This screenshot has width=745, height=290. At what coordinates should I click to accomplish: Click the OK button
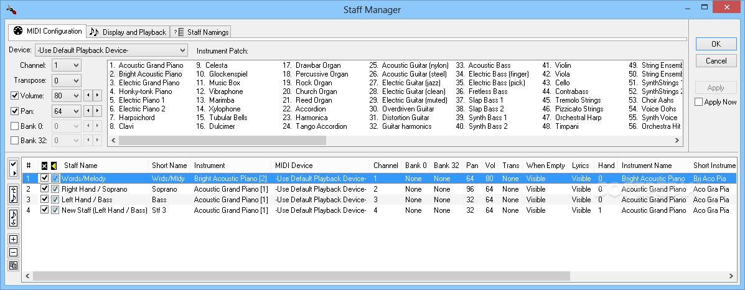[x=716, y=44]
